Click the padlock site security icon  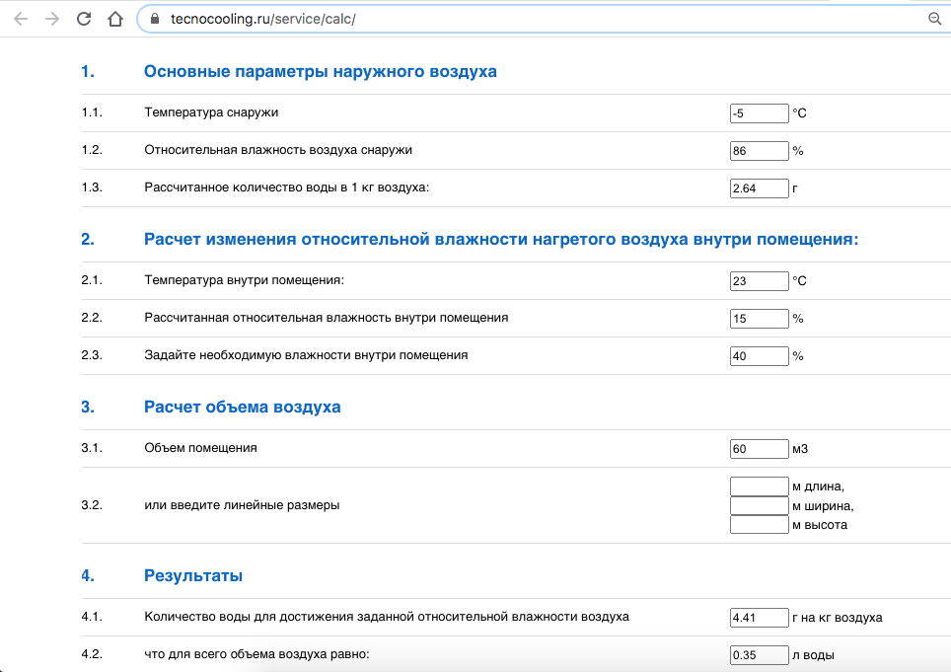point(154,19)
